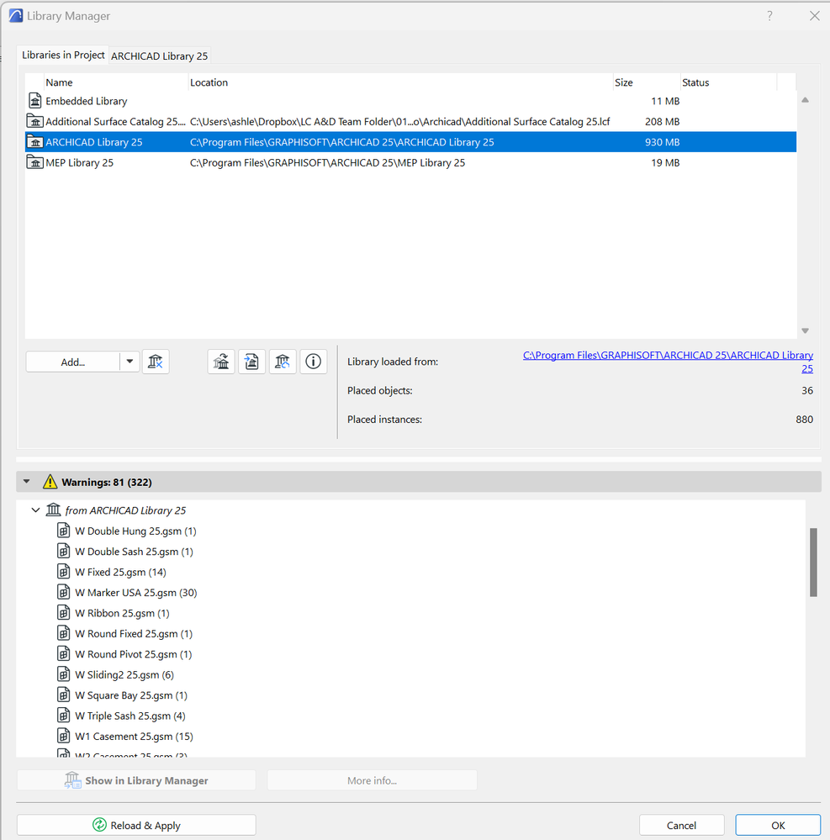Click the warnings list scrollbar thumb
The height and width of the screenshot is (840, 830).
point(813,562)
